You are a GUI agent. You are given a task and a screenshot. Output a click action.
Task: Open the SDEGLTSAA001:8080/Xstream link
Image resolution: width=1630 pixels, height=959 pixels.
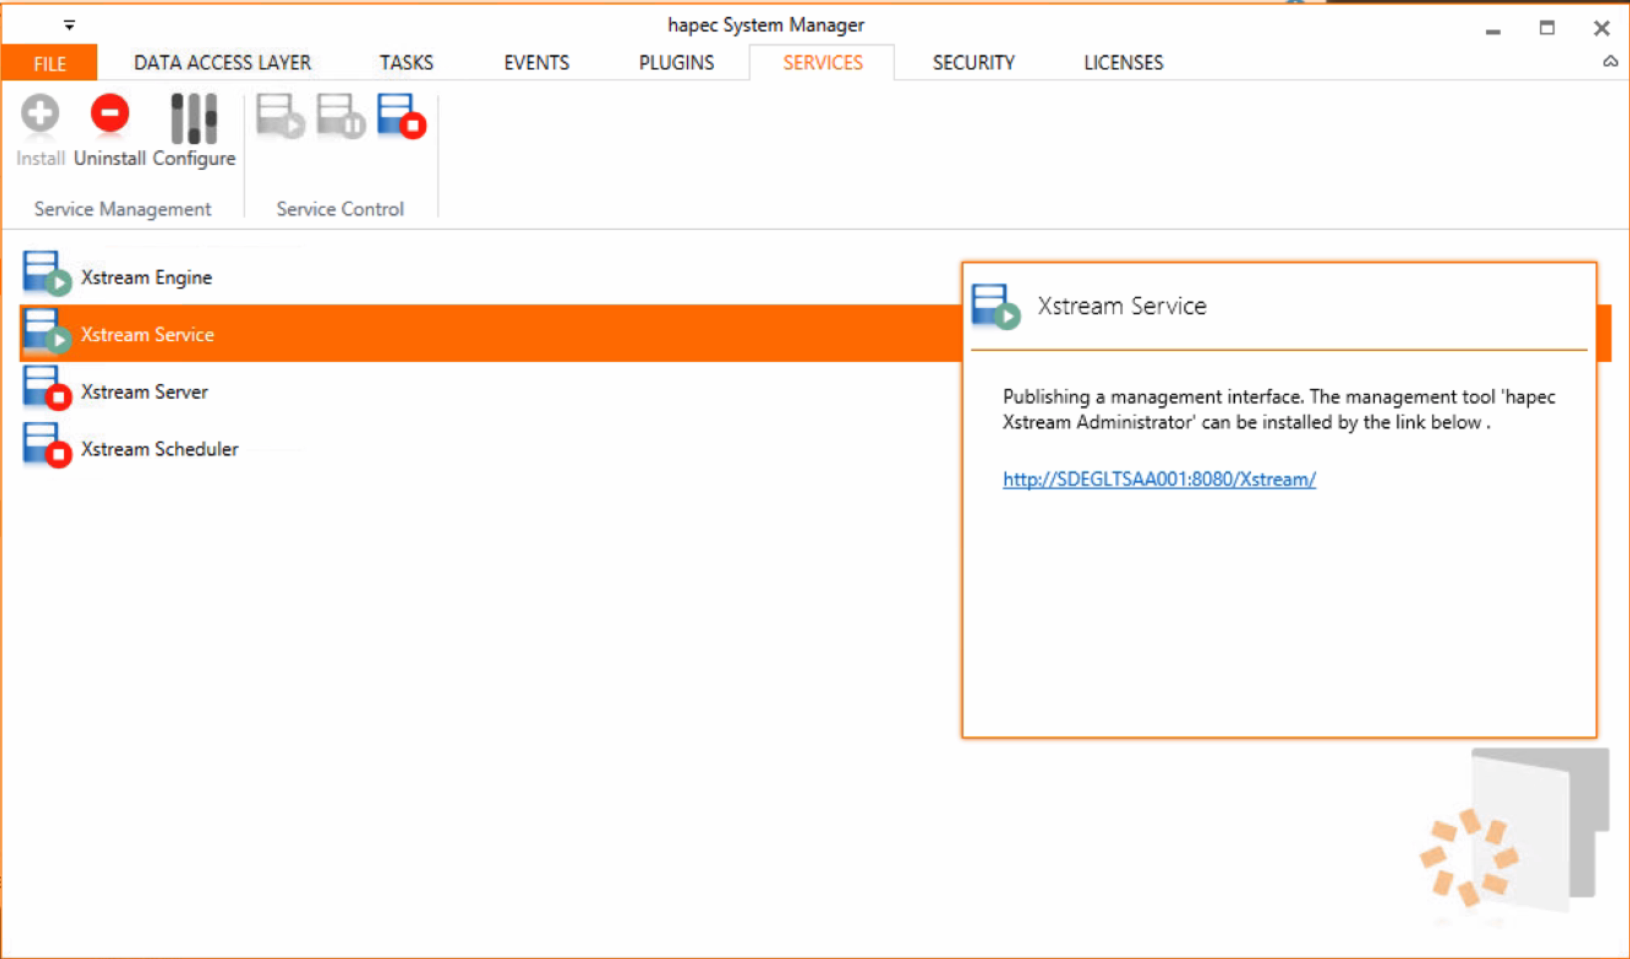click(x=1158, y=479)
